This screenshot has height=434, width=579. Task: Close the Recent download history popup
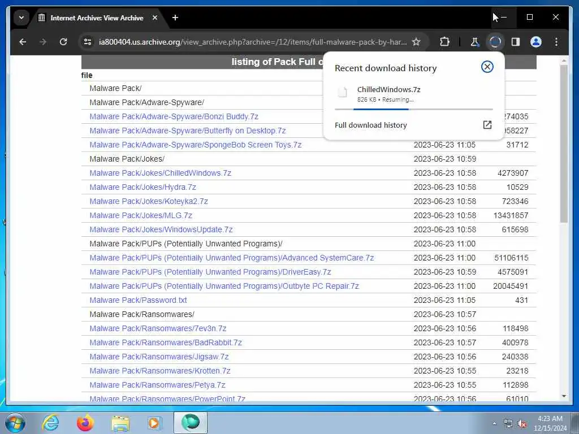[x=487, y=67]
